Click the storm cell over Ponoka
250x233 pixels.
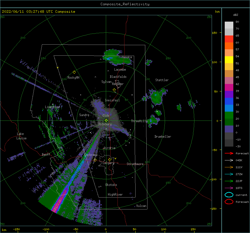coord(117,58)
